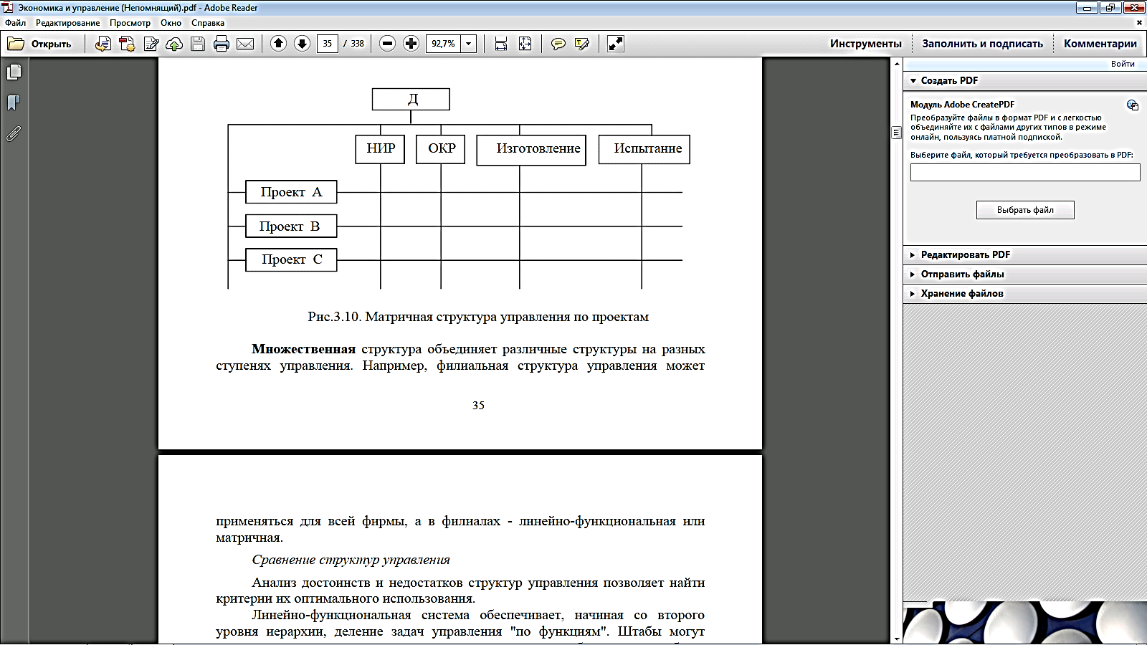Expand the Редактировать PDF section

(x=965, y=254)
